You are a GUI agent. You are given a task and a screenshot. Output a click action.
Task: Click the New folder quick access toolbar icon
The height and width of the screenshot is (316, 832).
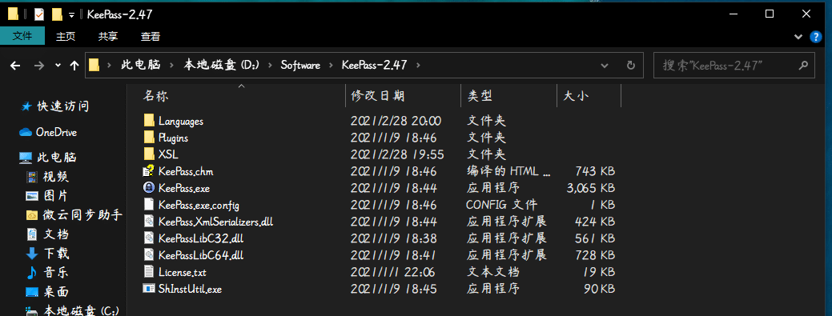pyautogui.click(x=57, y=14)
